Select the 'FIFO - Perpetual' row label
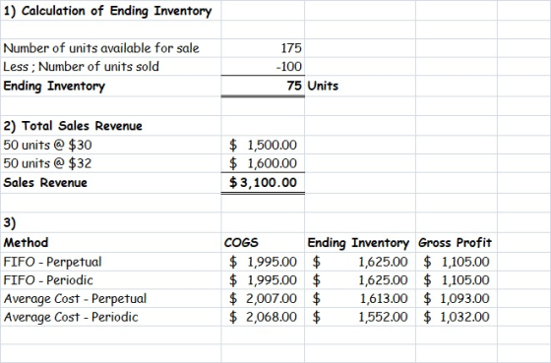Image resolution: width=551 pixels, height=363 pixels. 110,262
